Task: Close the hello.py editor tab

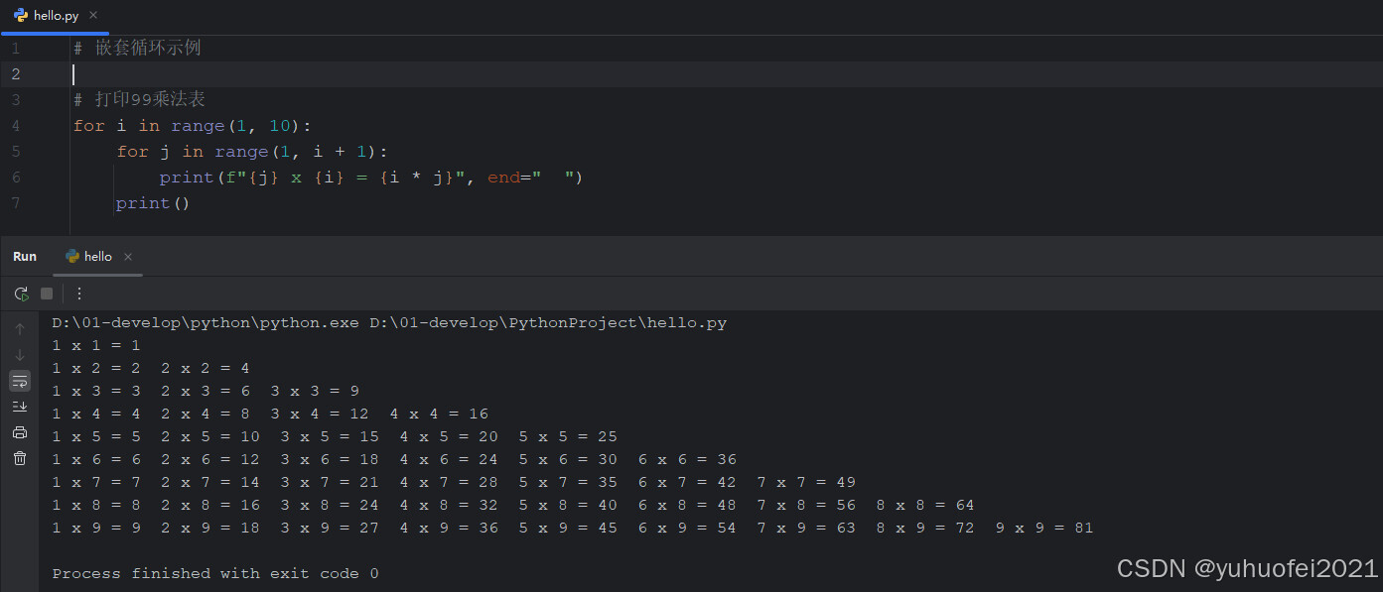Action: coord(93,16)
